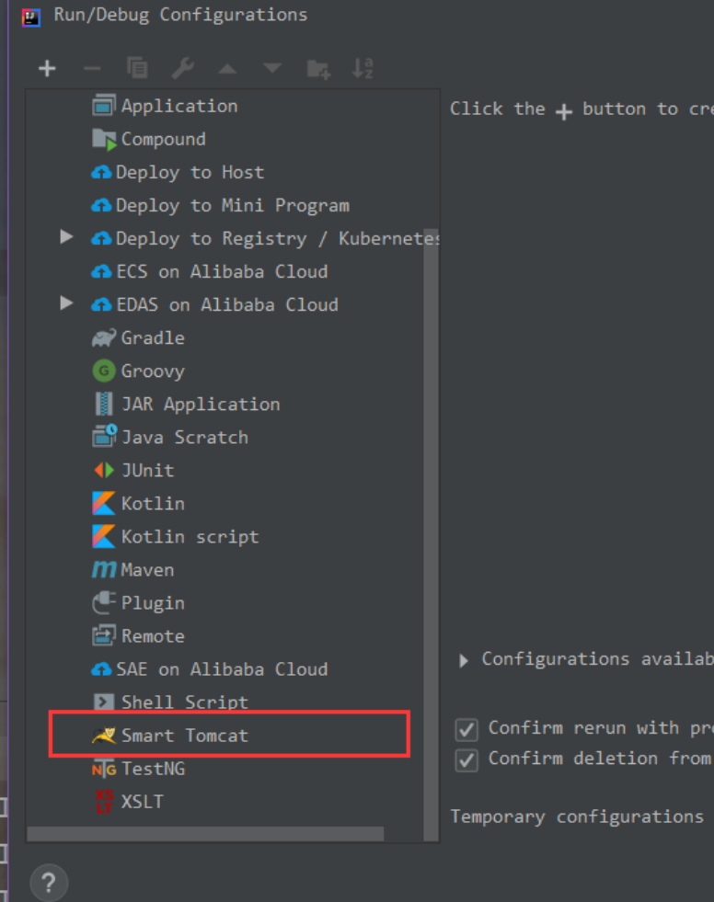Image resolution: width=714 pixels, height=902 pixels.
Task: Click the Compound configuration icon
Action: [x=104, y=139]
